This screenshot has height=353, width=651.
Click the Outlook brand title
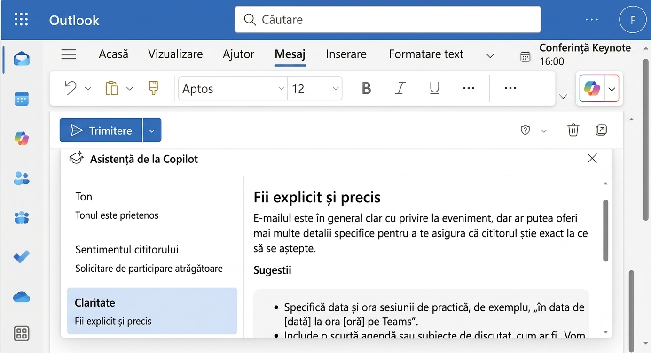click(x=74, y=20)
